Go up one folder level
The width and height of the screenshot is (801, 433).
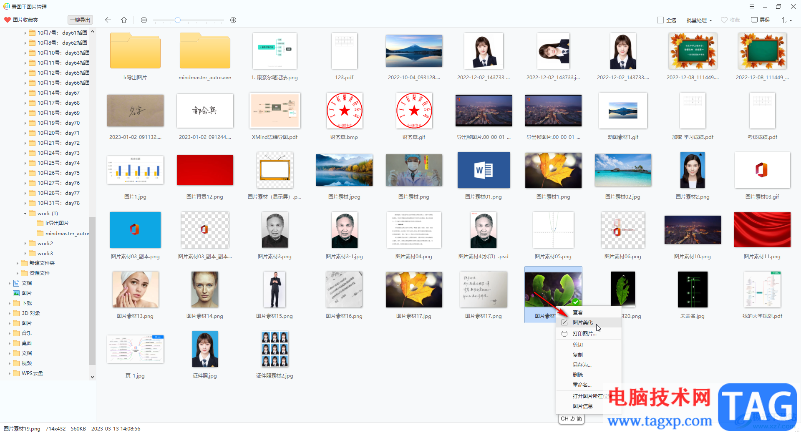tap(124, 20)
